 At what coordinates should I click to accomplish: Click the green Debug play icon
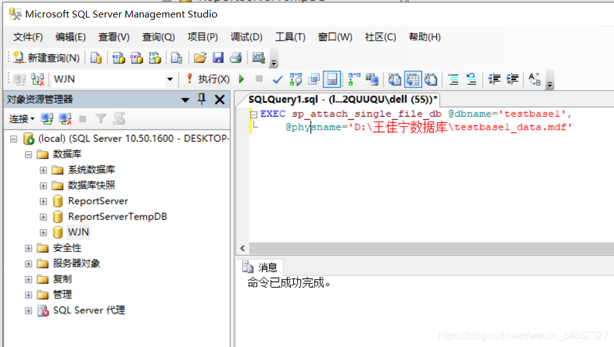241,79
